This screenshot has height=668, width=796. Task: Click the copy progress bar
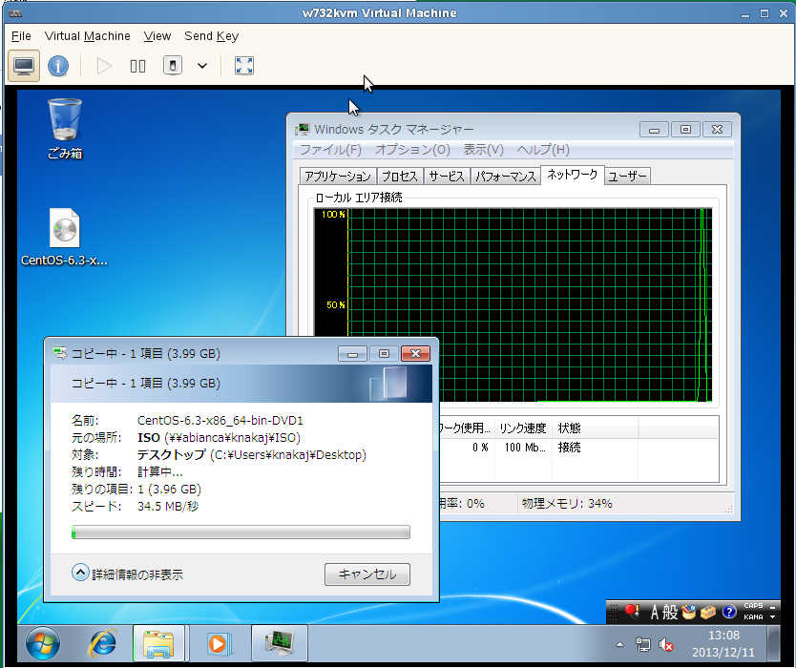tap(241, 532)
